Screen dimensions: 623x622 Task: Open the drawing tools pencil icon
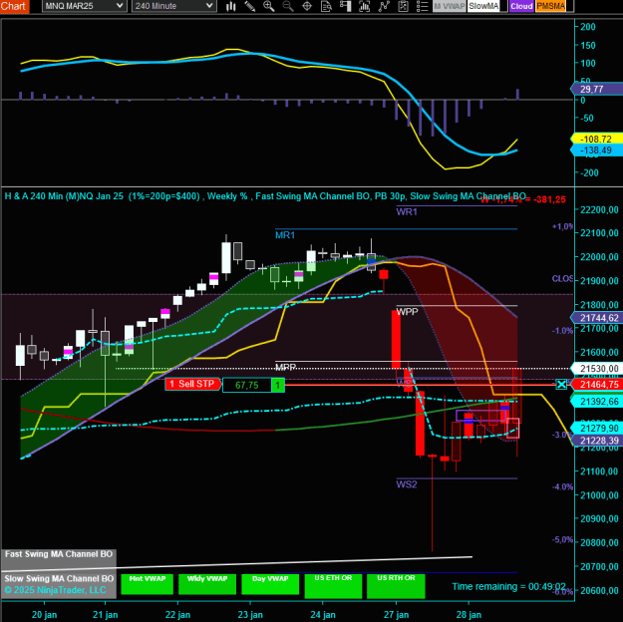pos(249,6)
